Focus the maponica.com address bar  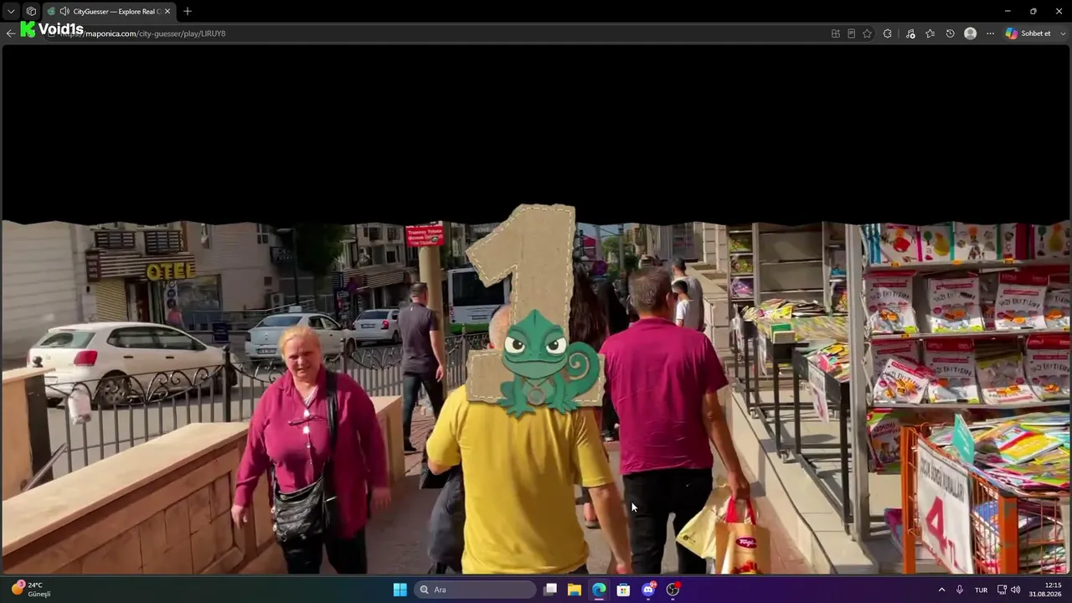(x=435, y=33)
